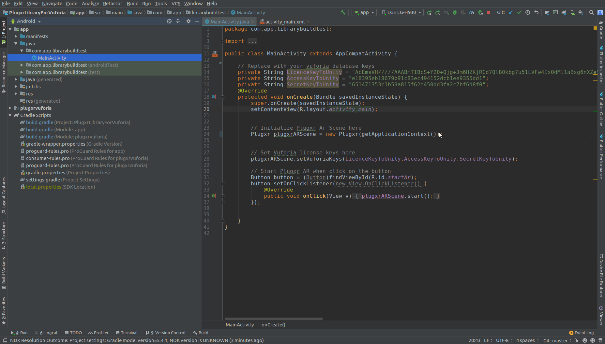Toggle Device File Explorer side panel
This screenshot has width=605, height=344.
click(601, 276)
